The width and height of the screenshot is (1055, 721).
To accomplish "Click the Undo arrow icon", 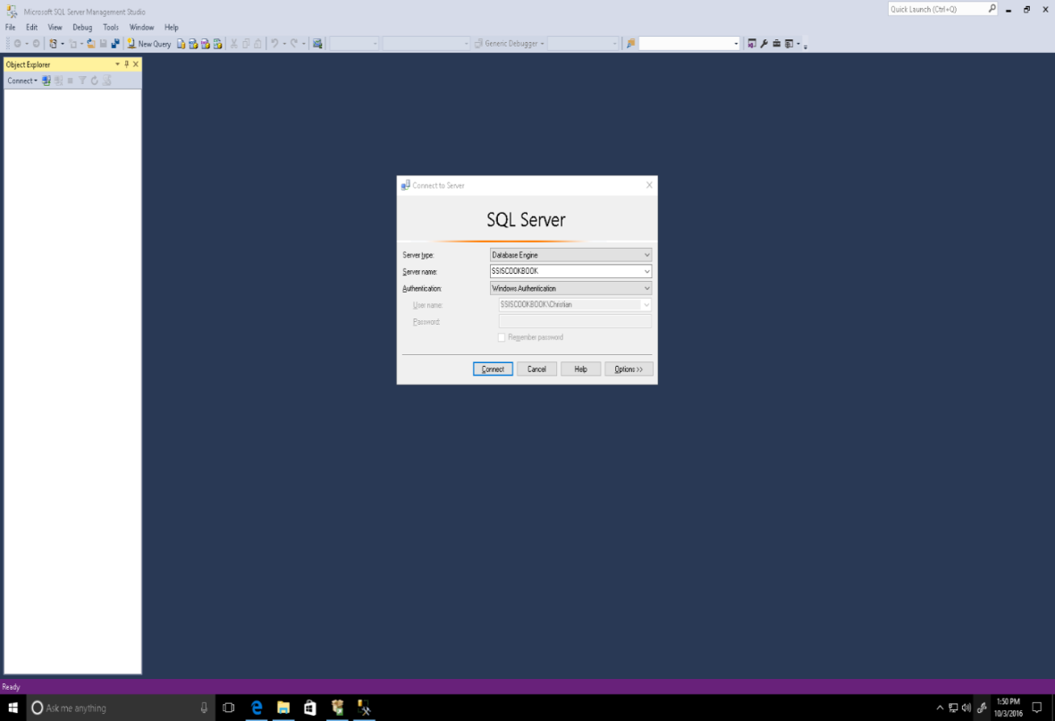I will pos(274,44).
